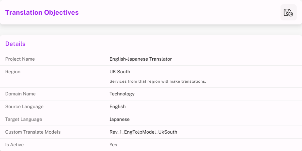Select the English source language value
Image resolution: width=302 pixels, height=151 pixels.
point(117,106)
